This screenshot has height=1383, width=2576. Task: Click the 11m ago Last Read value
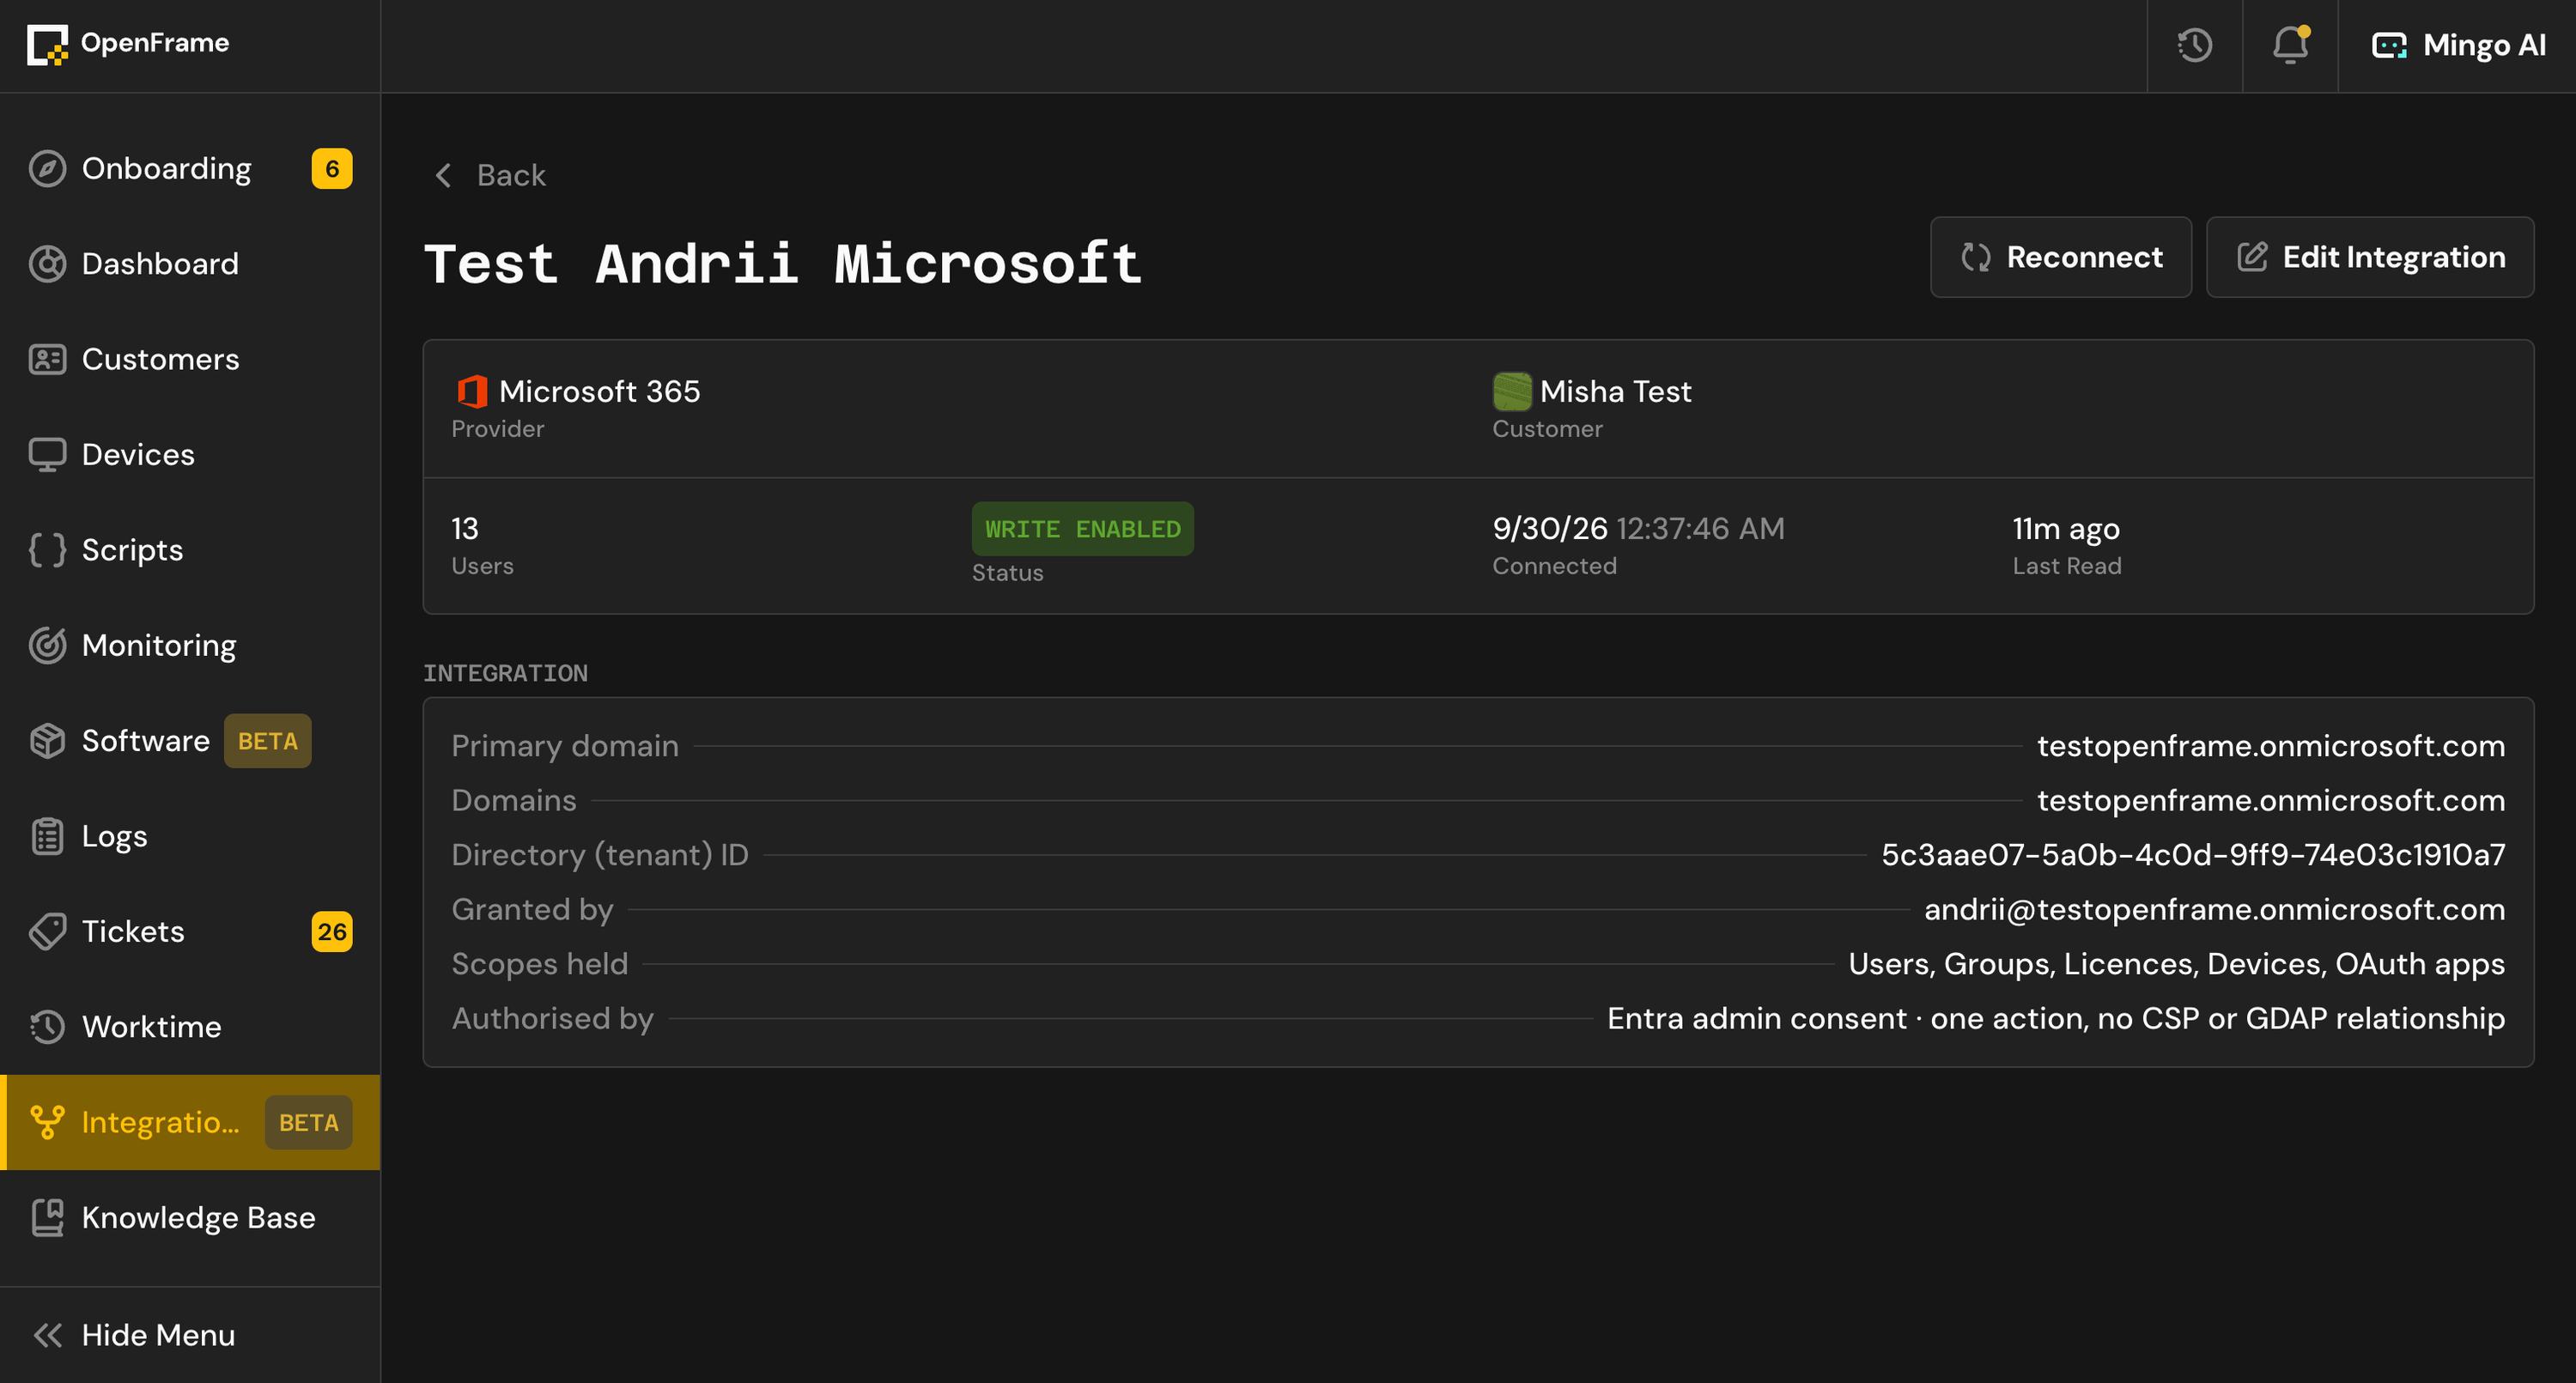(2066, 528)
